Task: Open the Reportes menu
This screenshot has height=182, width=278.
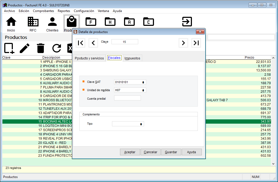Action: point(64,11)
